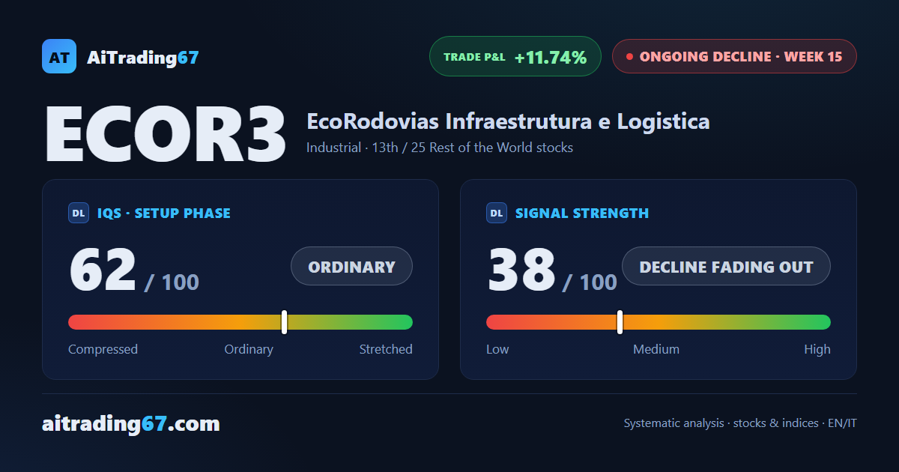This screenshot has width=899, height=472.
Task: Click the red dot in the Ongoing Decline badge
Action: point(629,56)
